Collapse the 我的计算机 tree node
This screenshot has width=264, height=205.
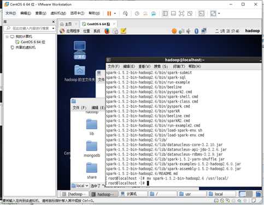(7, 37)
